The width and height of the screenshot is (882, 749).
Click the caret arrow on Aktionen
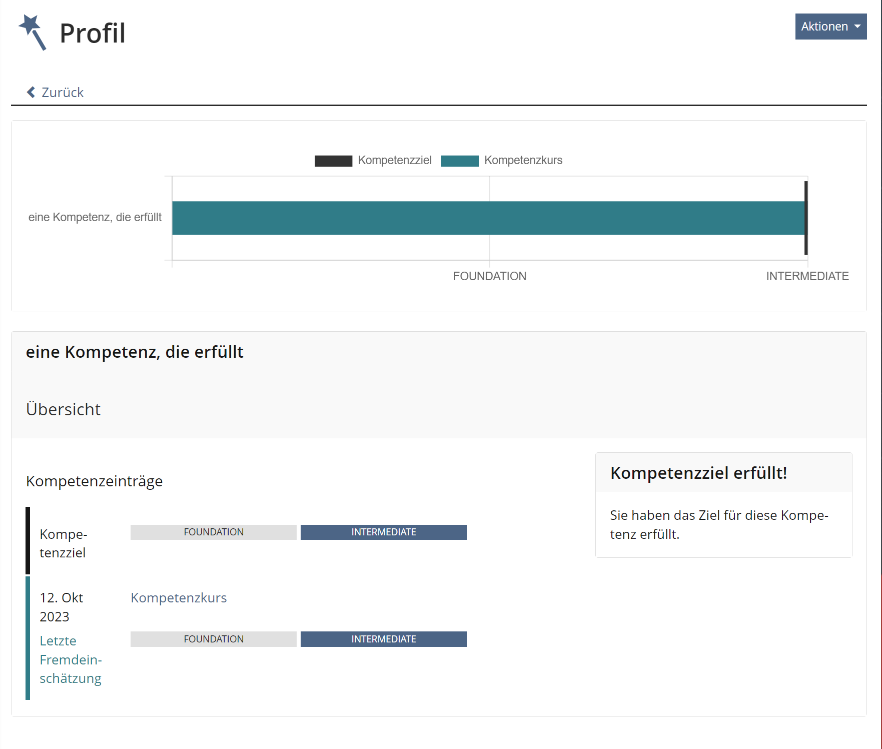pos(857,27)
